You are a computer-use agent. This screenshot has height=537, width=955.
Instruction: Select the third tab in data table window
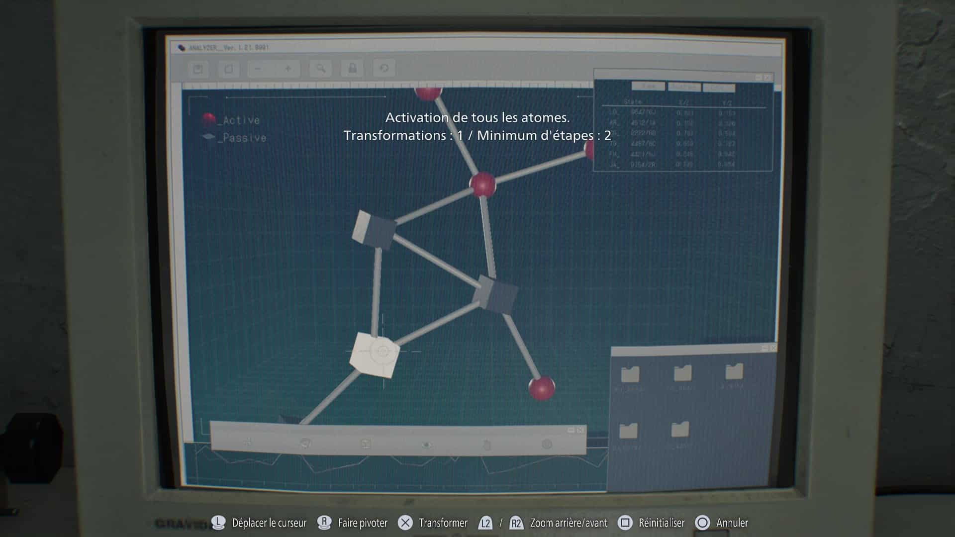coord(718,88)
